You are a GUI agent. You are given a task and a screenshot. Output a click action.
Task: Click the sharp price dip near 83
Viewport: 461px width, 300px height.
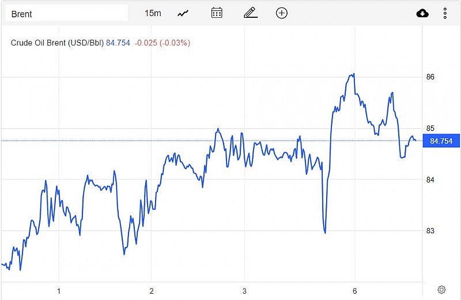tap(325, 232)
